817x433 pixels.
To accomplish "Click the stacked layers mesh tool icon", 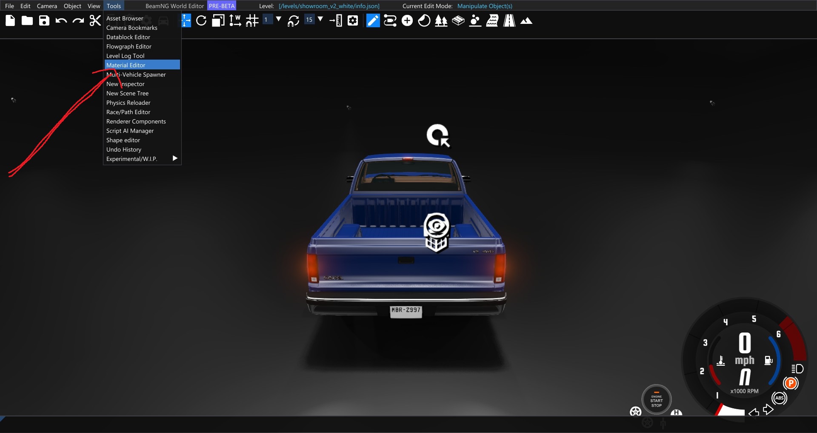I will tap(458, 20).
